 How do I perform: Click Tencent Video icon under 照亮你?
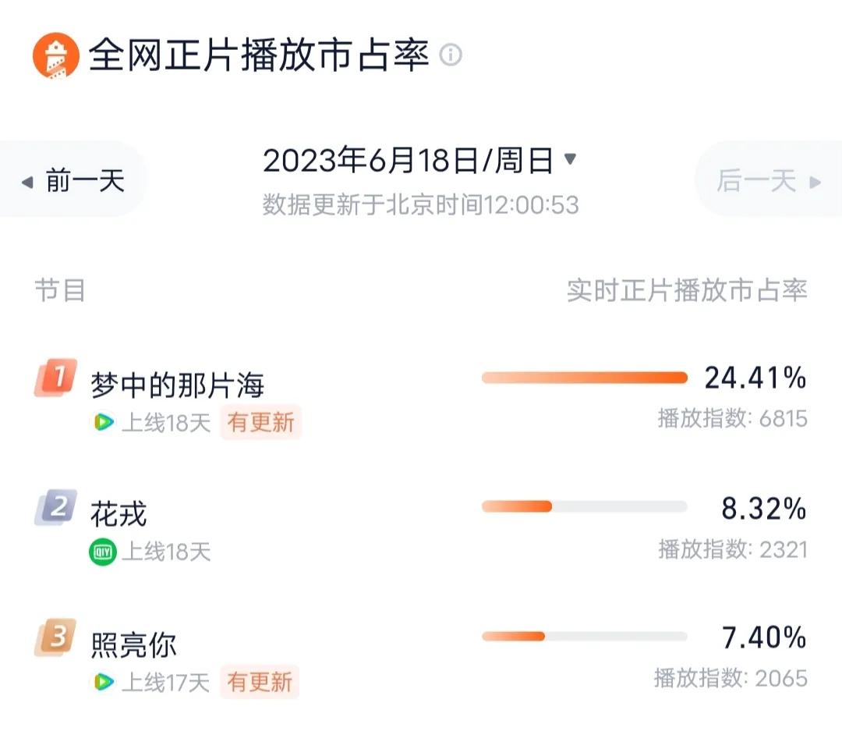click(103, 682)
